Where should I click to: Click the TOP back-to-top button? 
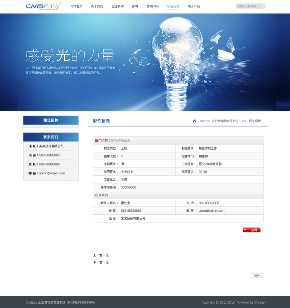coord(257,276)
